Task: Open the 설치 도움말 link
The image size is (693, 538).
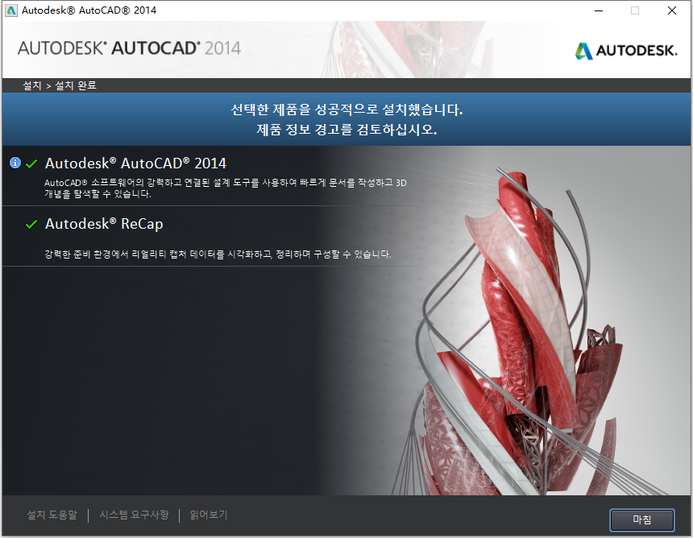Action: click(52, 515)
